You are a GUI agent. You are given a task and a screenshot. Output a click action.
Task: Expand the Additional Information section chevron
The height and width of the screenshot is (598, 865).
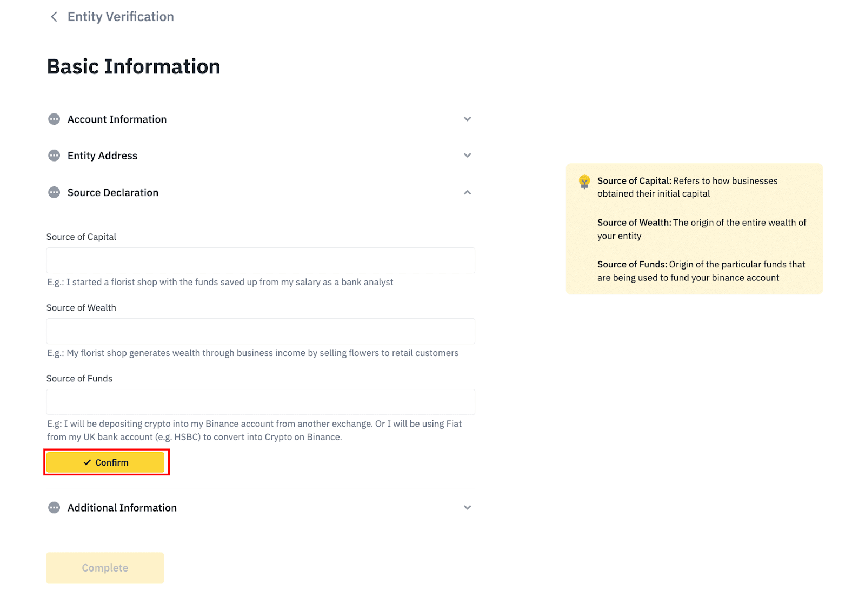tap(468, 507)
